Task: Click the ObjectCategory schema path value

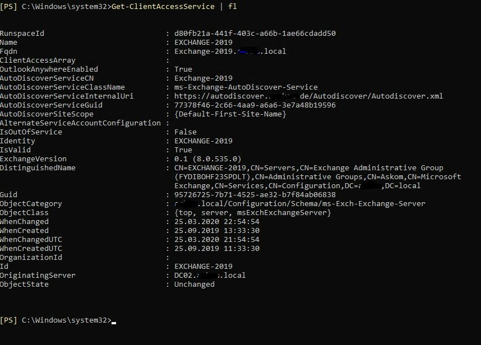Action: pyautogui.click(x=300, y=204)
